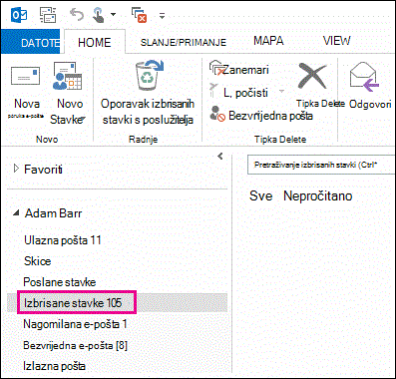The height and width of the screenshot is (379, 396).
Task: Collapse the Adam Barr mailbox tree
Action: pyautogui.click(x=16, y=213)
